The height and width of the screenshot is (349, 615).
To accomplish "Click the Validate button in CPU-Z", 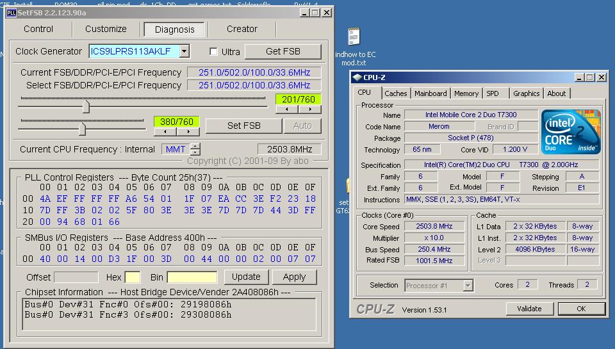I will tap(530, 309).
